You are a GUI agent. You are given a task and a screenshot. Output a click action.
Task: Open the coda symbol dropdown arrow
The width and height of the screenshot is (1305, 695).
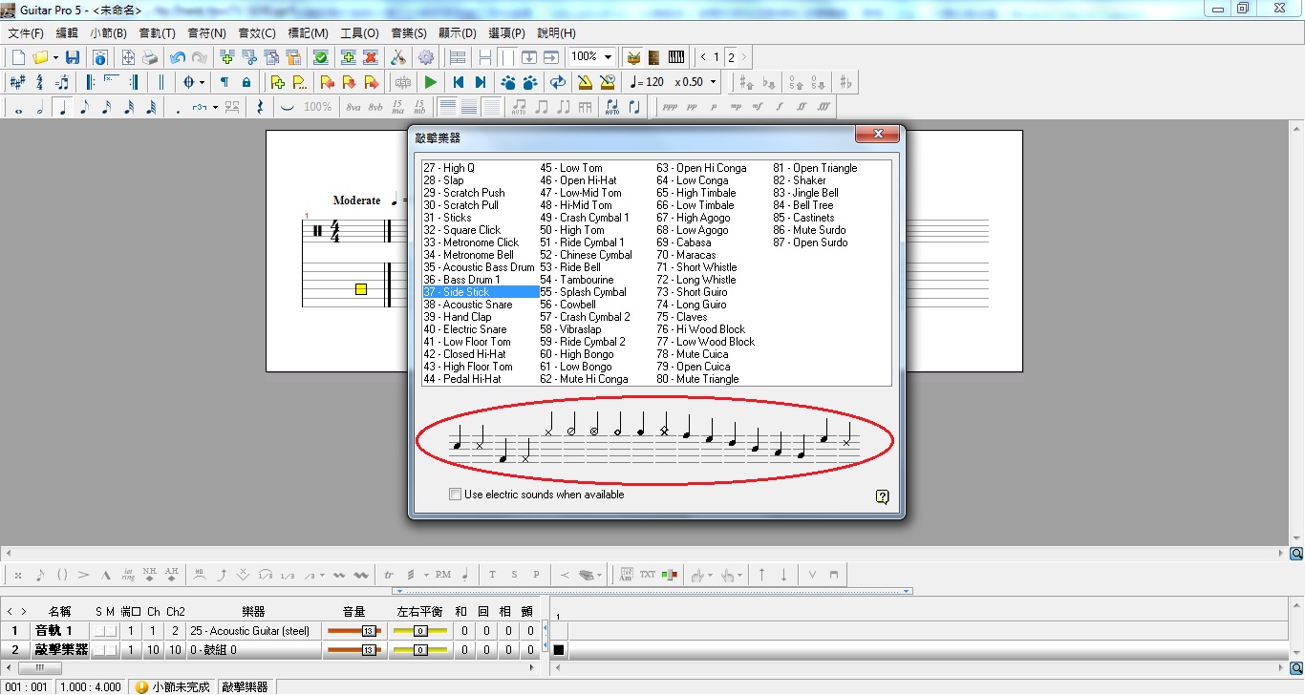click(x=203, y=82)
